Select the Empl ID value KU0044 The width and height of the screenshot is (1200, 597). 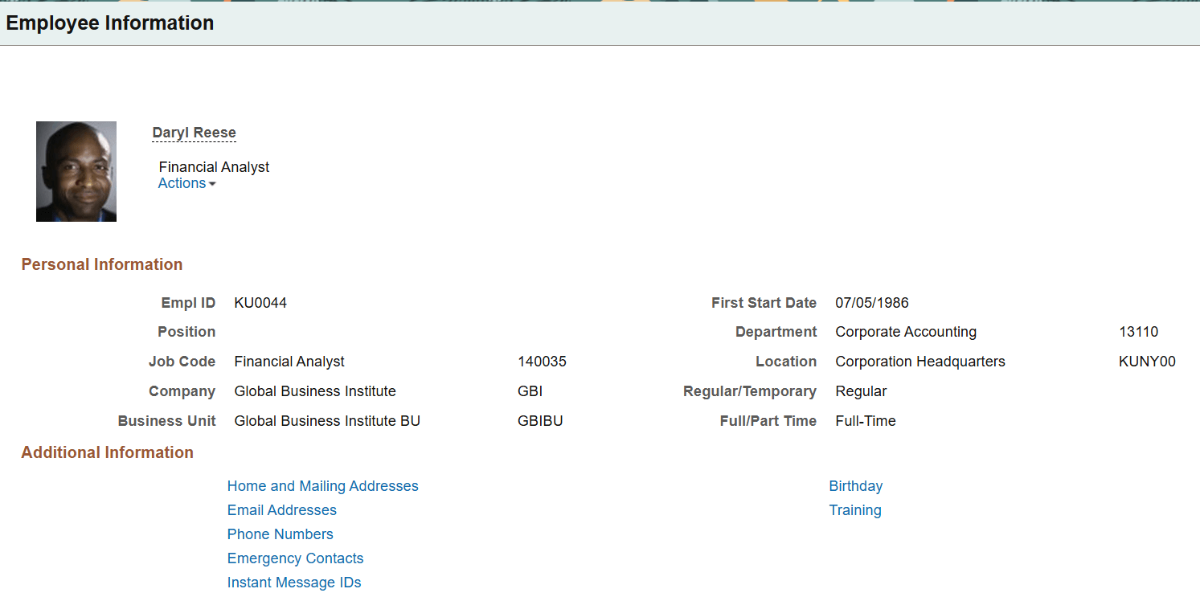pyautogui.click(x=260, y=303)
